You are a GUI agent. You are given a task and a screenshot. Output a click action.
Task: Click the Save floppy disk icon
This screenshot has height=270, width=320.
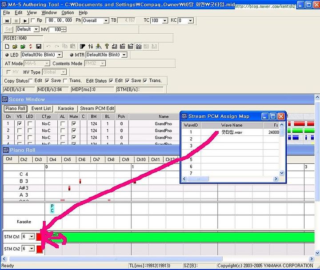pos(39,47)
